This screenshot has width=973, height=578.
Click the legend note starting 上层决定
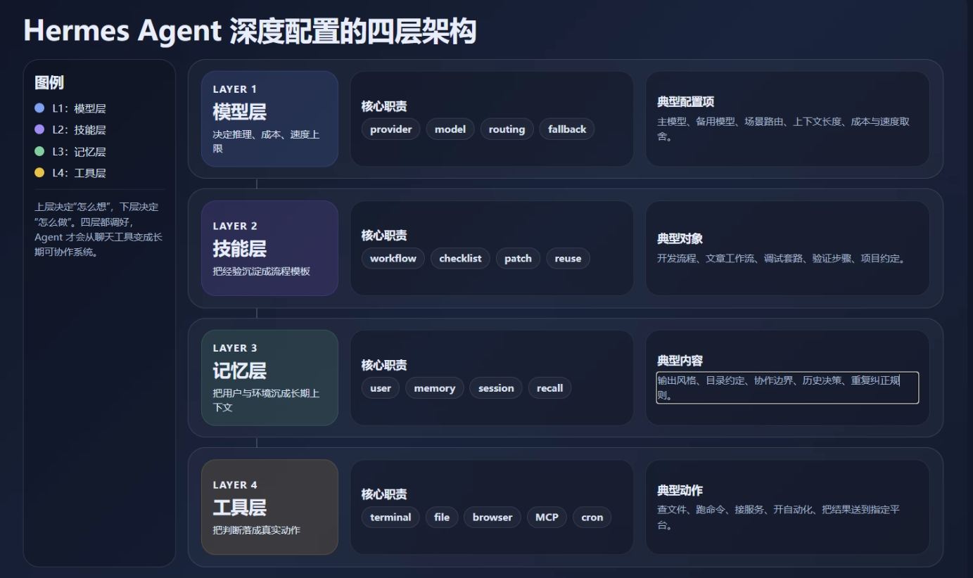pyautogui.click(x=98, y=229)
